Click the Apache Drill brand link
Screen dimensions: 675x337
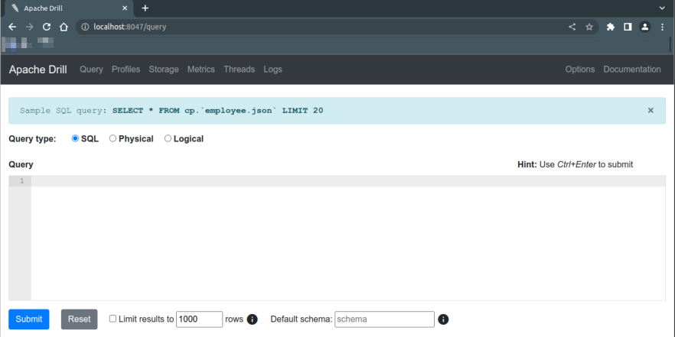[x=38, y=70]
